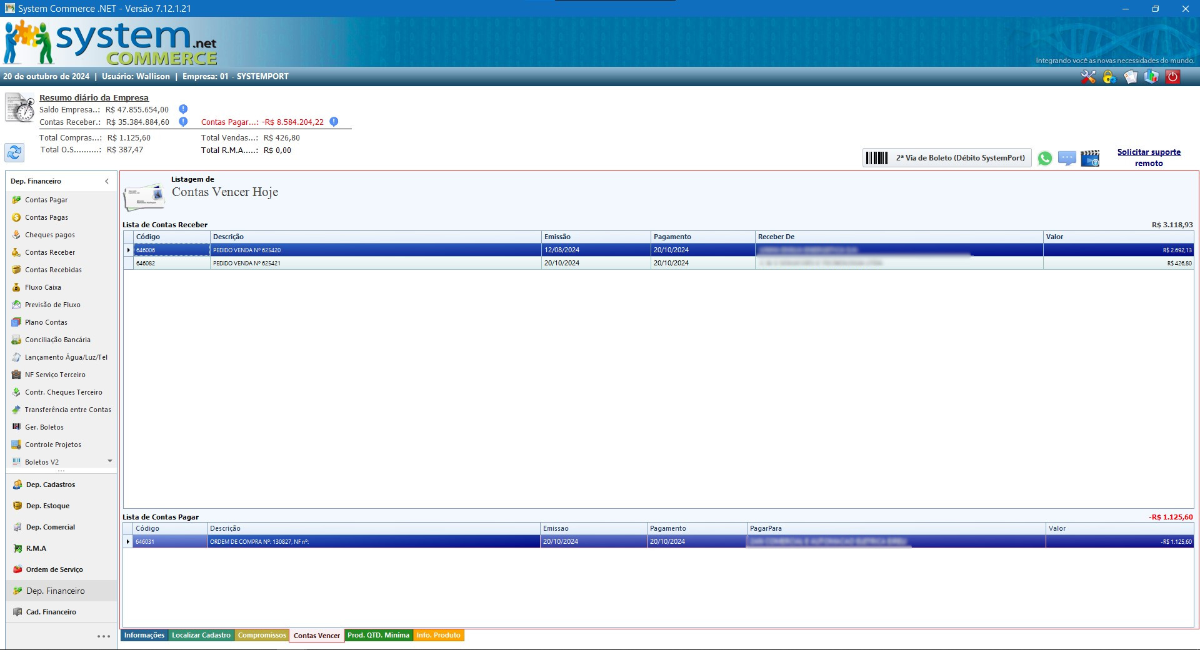Click info alert beside Contas Pagar total
This screenshot has width=1200, height=650.
click(334, 122)
